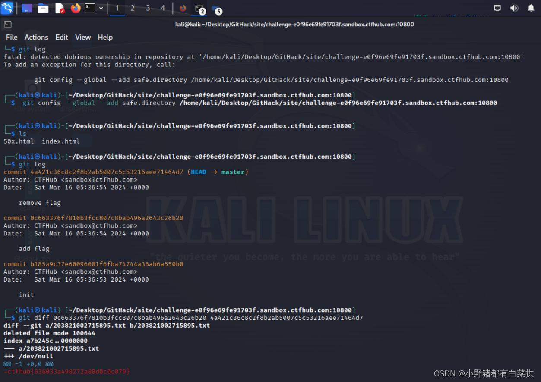Click the 'ls' command at the prompt
The width and height of the screenshot is (541, 382).
(x=22, y=134)
